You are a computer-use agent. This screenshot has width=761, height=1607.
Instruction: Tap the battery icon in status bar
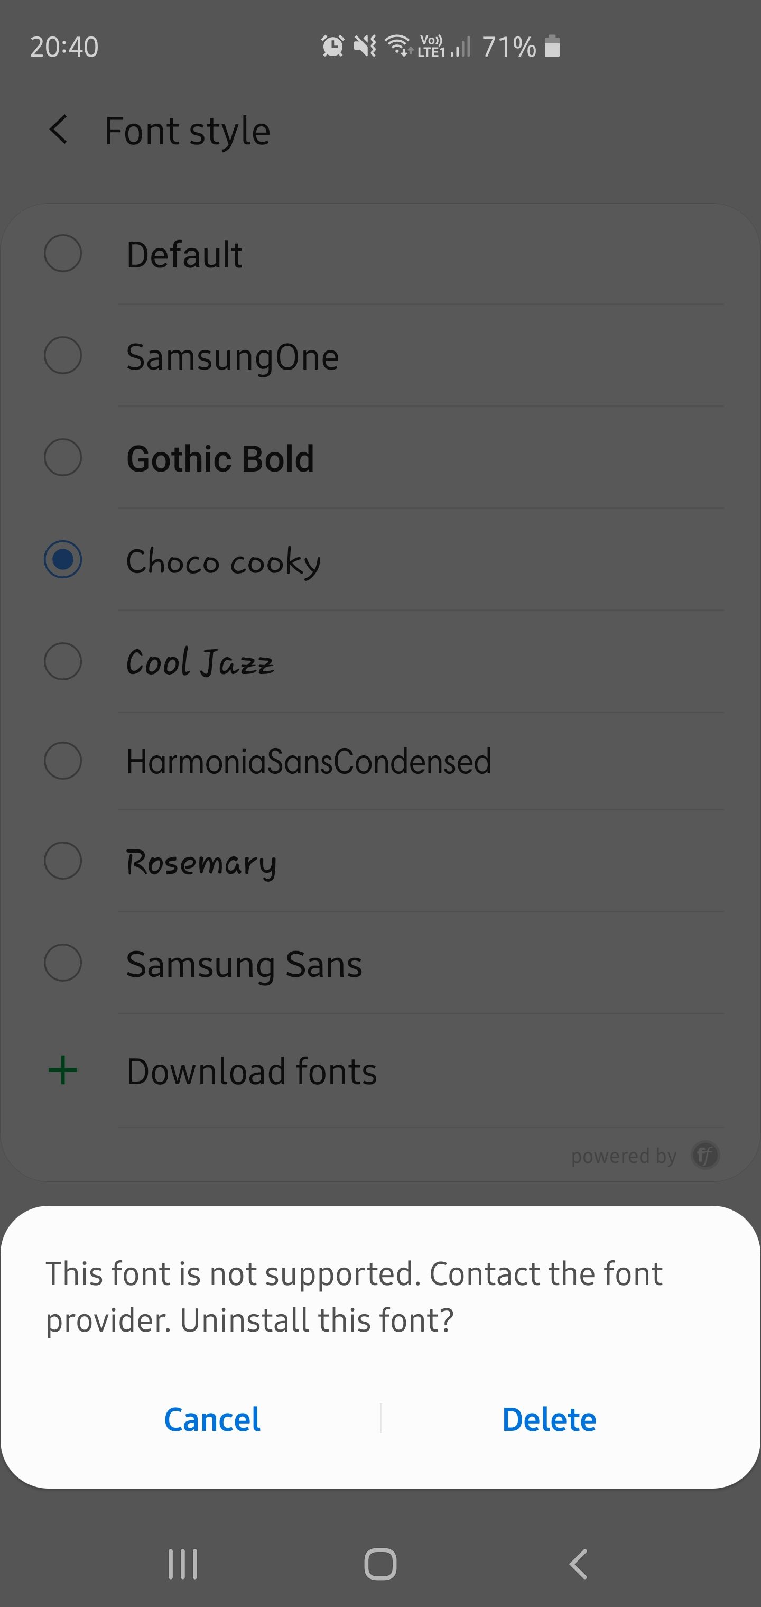point(552,46)
